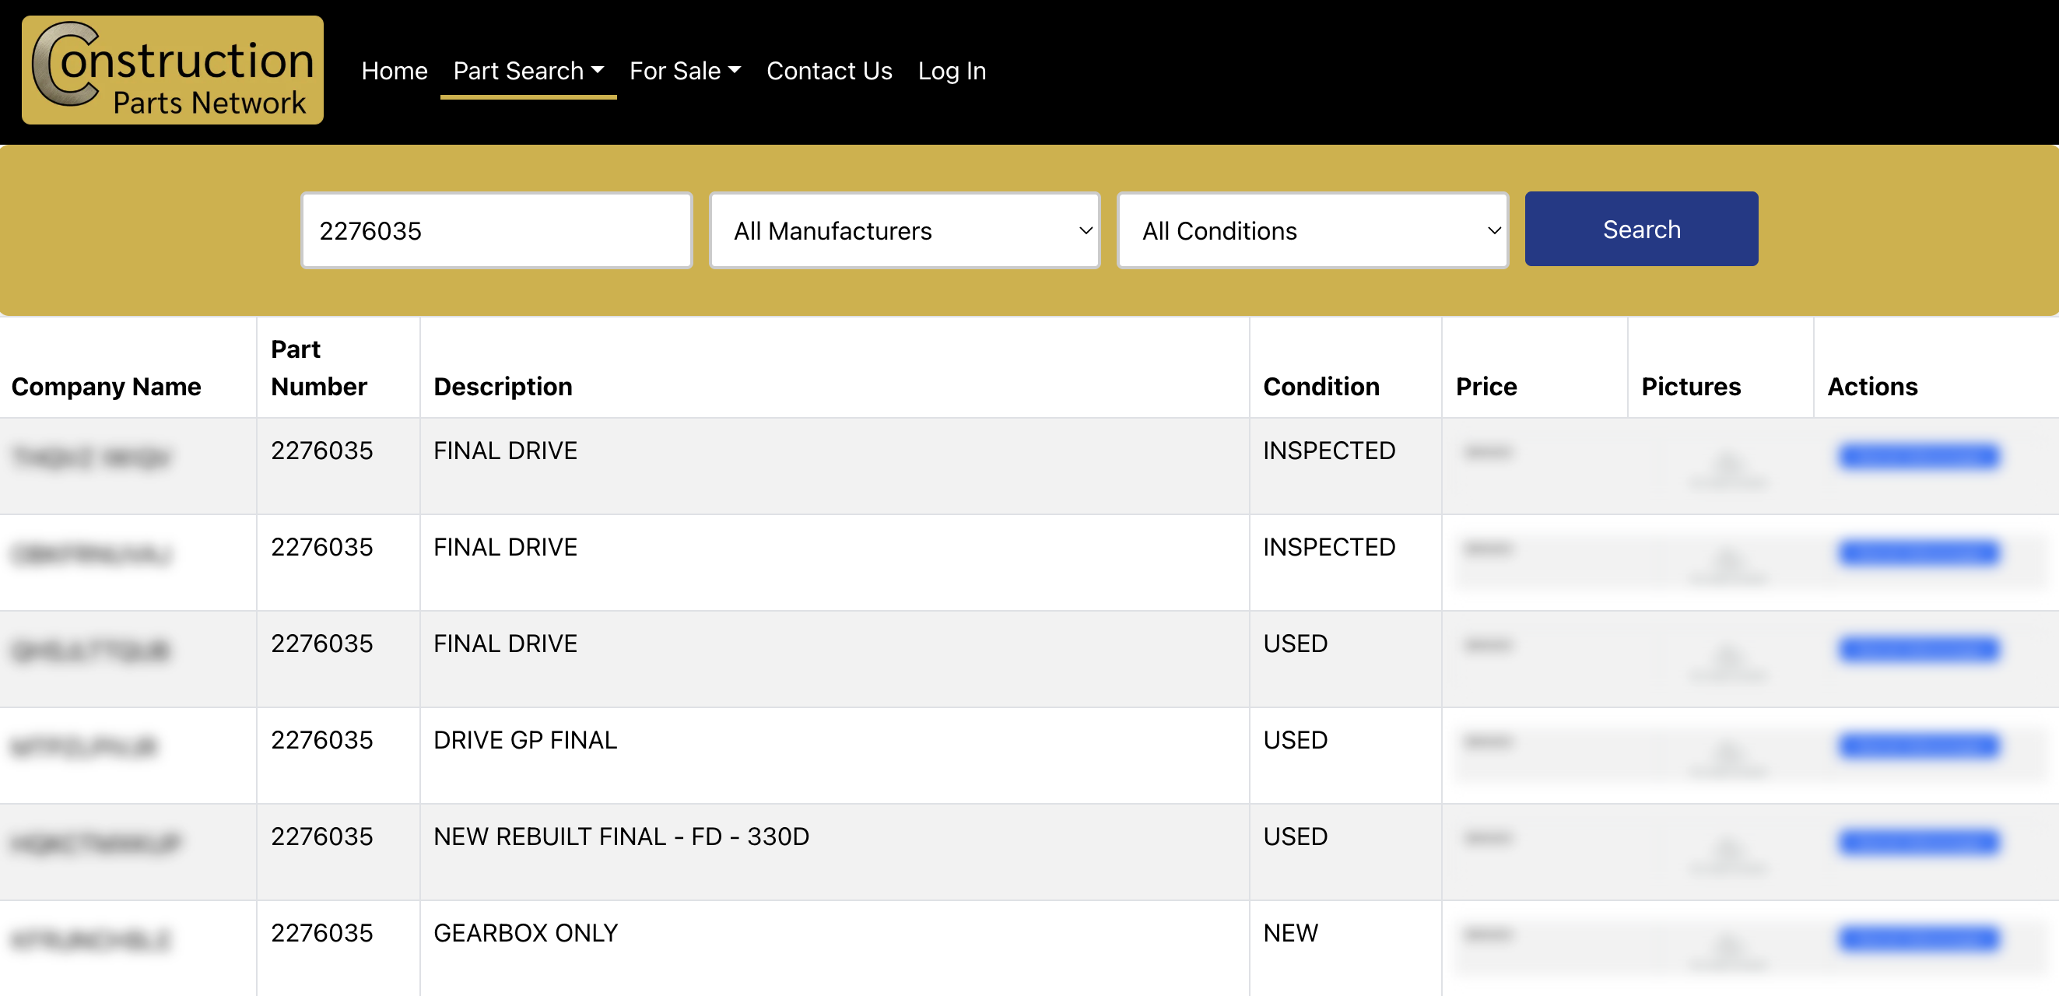Viewport: 2059px width, 996px height.
Task: Open the Contact Us page
Action: point(829,70)
